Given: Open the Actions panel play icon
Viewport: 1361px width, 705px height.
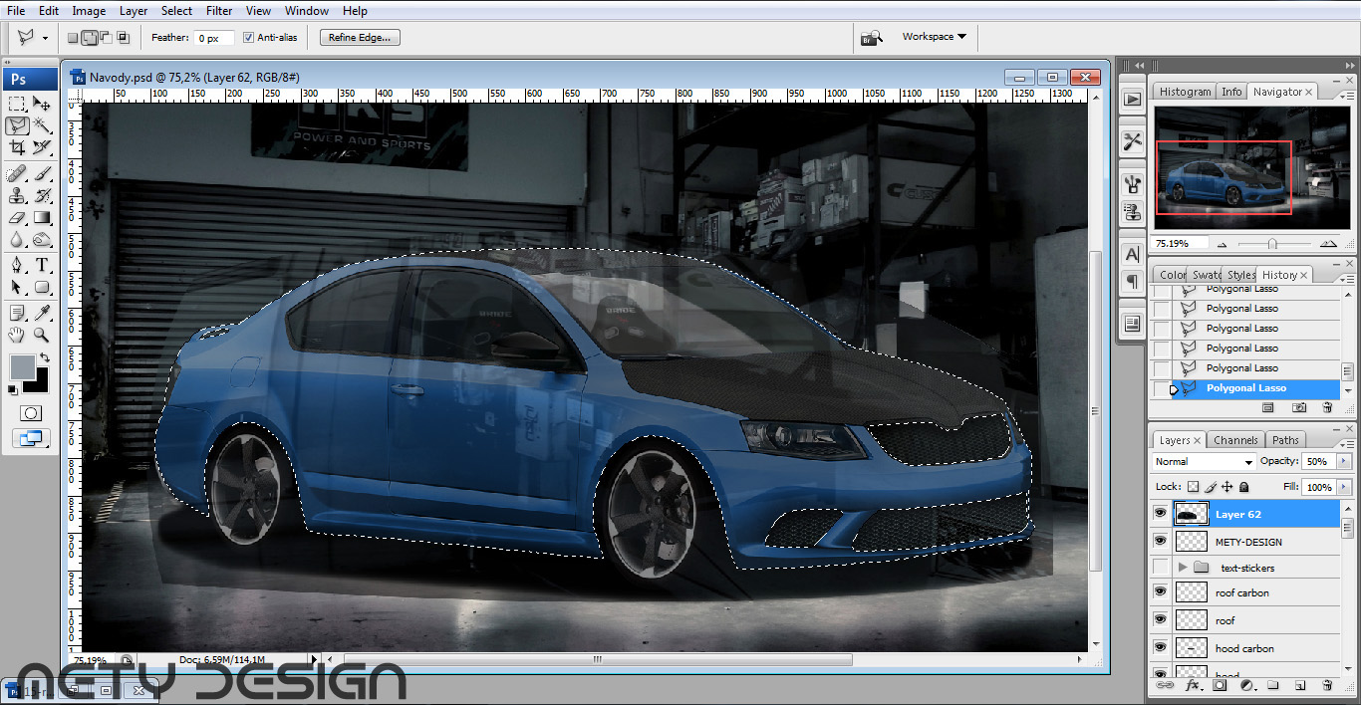Looking at the screenshot, I should [x=1132, y=99].
